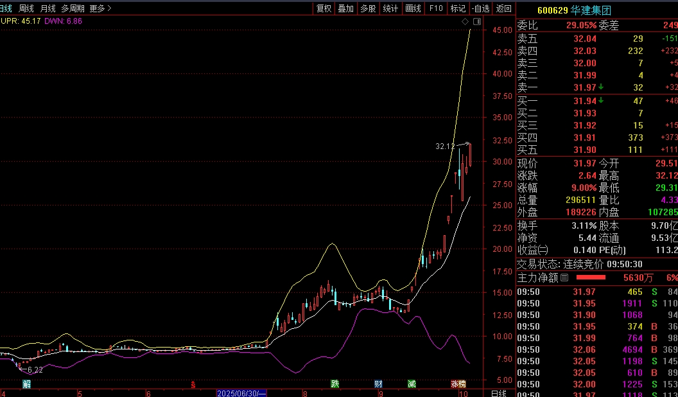Screen dimensions: 678x397
Task: Click the 涨榜 event marker
Action: (458, 384)
